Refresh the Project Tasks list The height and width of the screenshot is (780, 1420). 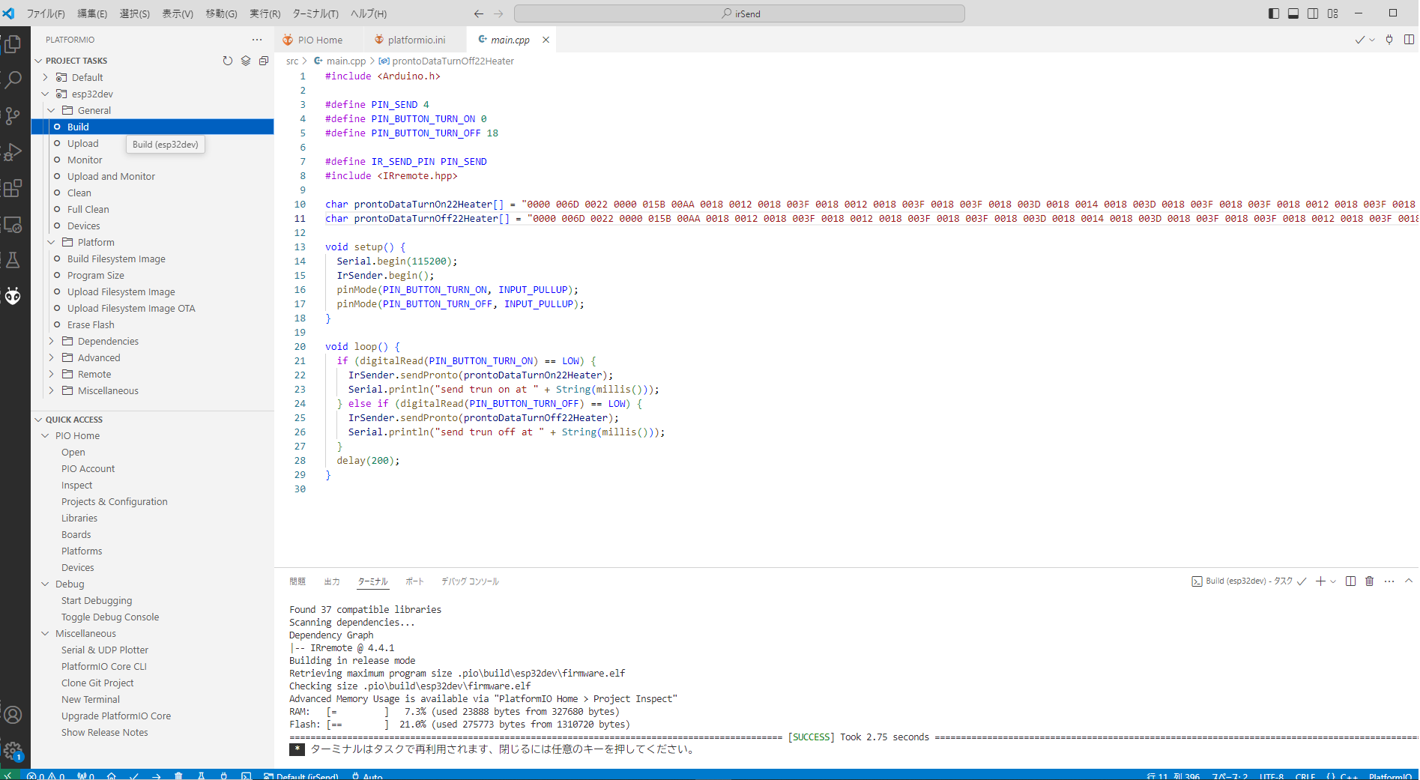228,61
